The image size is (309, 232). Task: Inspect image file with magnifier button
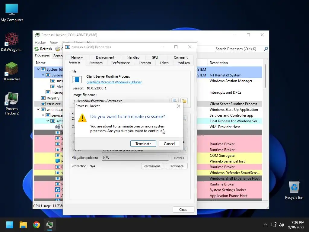(x=175, y=101)
